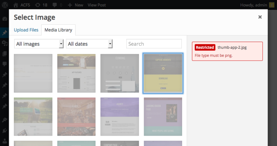Screen dimensions: 277x146
Task: Open the ACF5 site home icon
Action: pos(15,5)
